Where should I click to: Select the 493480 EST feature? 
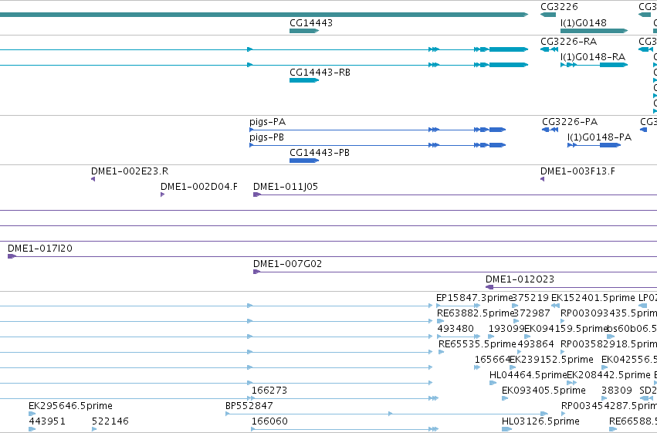tap(459, 337)
